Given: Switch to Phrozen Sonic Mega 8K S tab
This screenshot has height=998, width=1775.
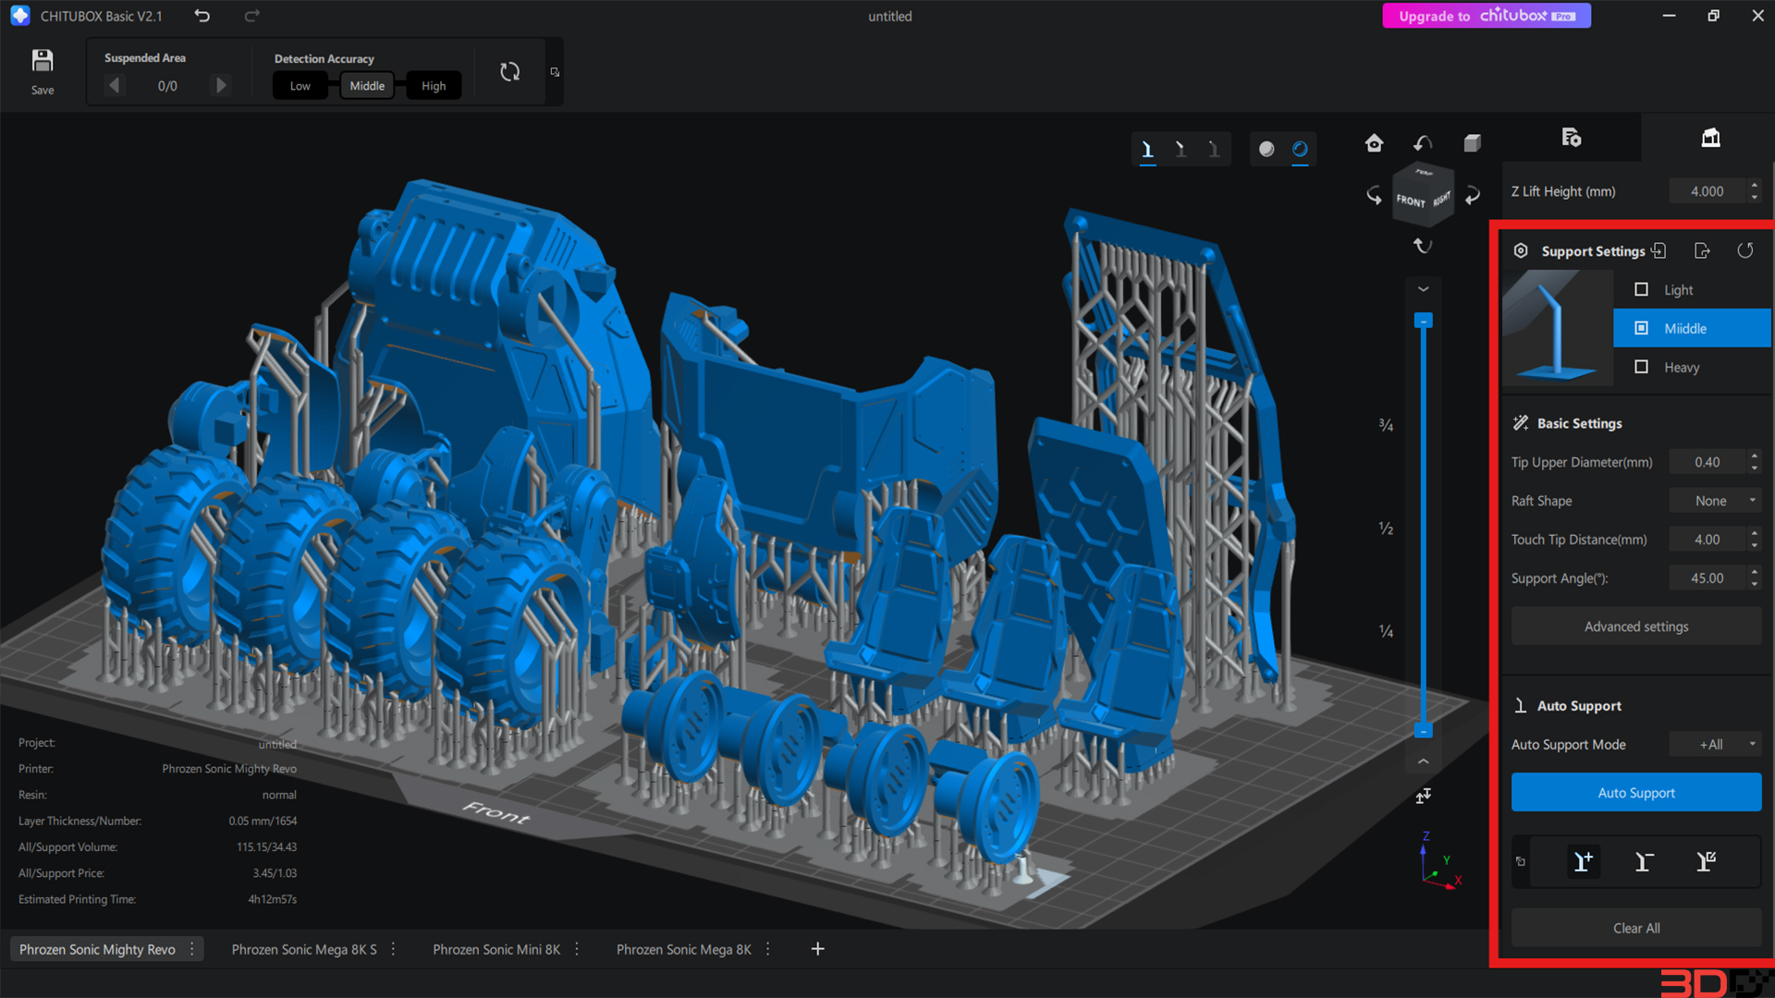Looking at the screenshot, I should point(304,949).
